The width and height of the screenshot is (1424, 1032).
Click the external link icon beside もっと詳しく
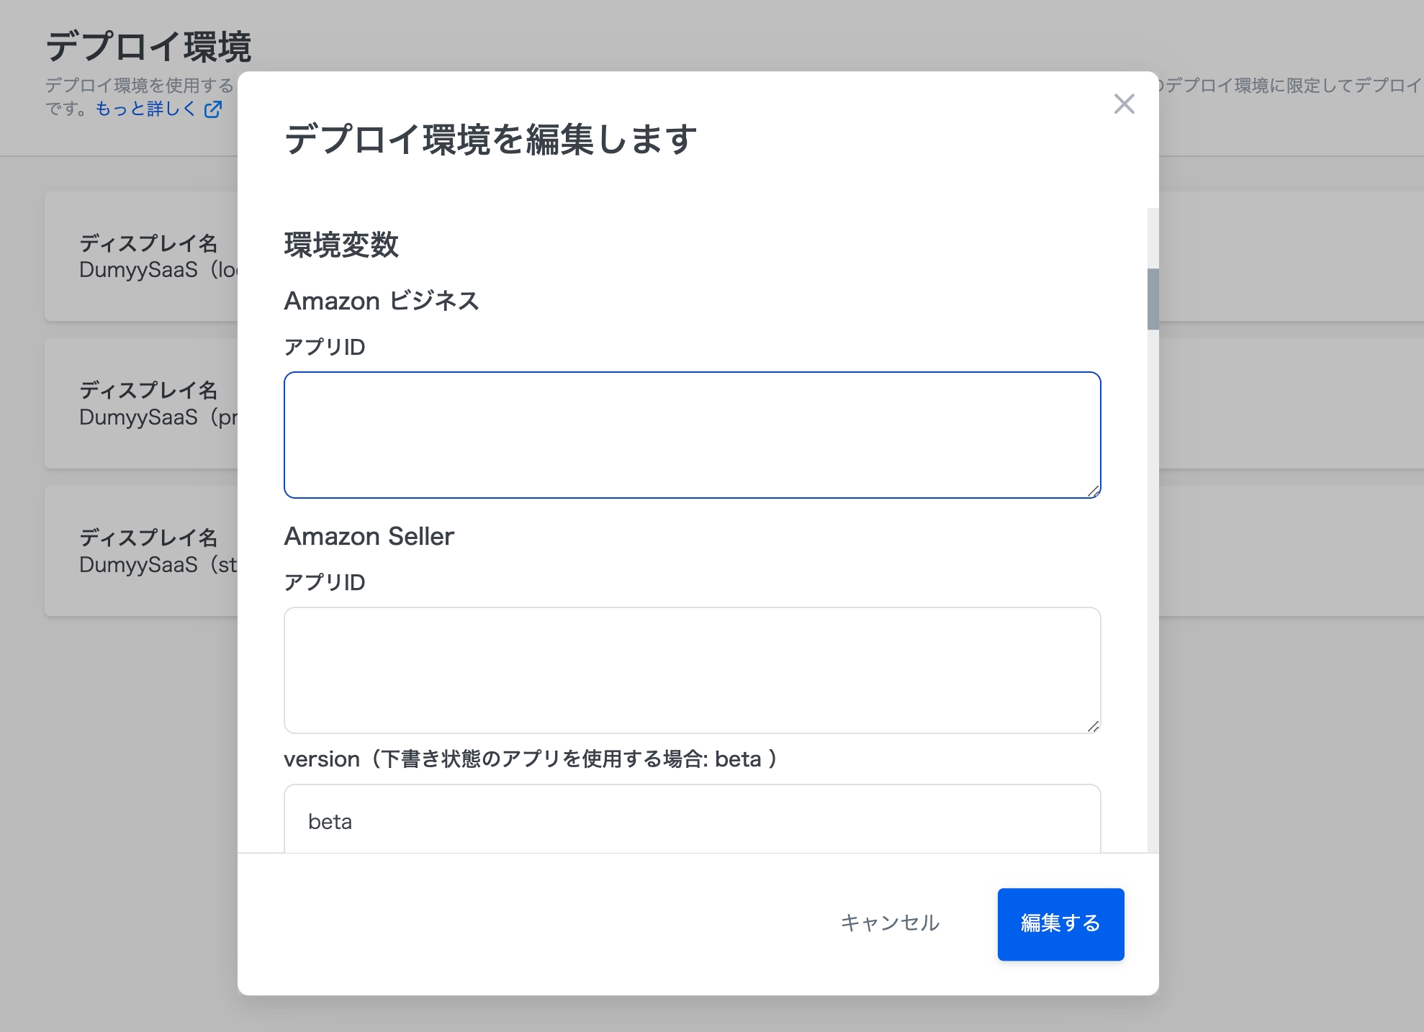point(213,109)
